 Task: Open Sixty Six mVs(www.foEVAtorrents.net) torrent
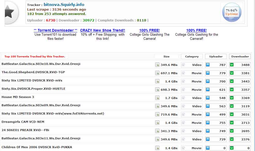click(x=53, y=114)
